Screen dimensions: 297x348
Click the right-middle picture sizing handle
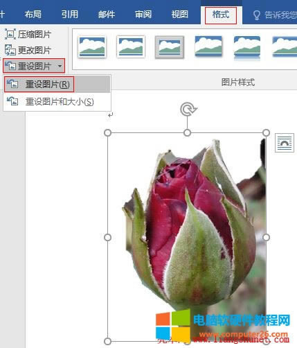tap(266, 237)
